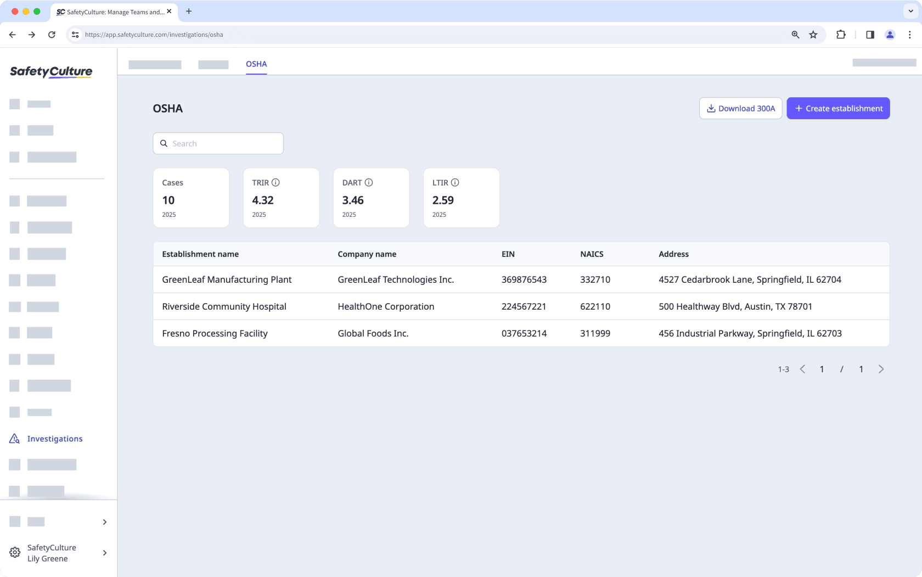Click the Investigations alert triangle icon
Viewport: 922px width, 577px height.
pos(14,438)
